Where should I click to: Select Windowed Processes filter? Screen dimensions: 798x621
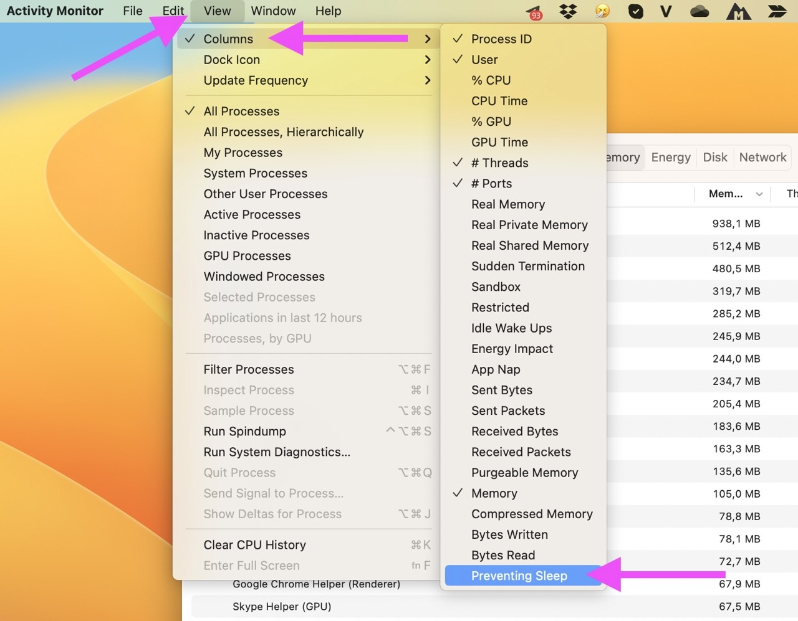[x=307, y=276]
